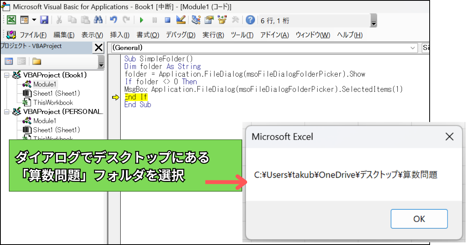Click the Paste clipboard icon
Screen dimensions: 467x245
click(x=85, y=20)
